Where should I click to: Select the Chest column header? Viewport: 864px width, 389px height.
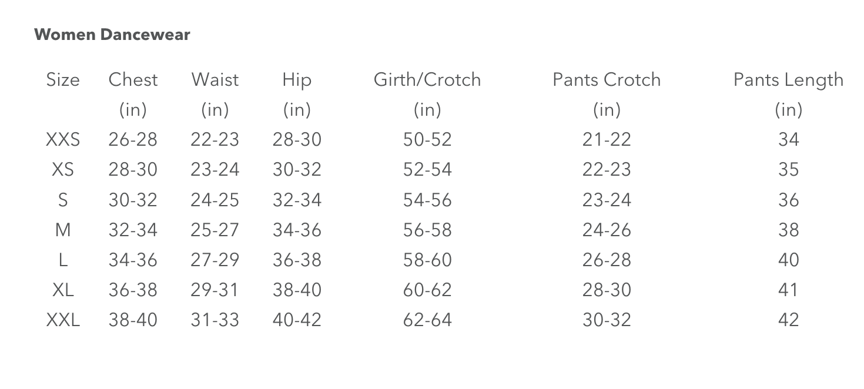(133, 80)
